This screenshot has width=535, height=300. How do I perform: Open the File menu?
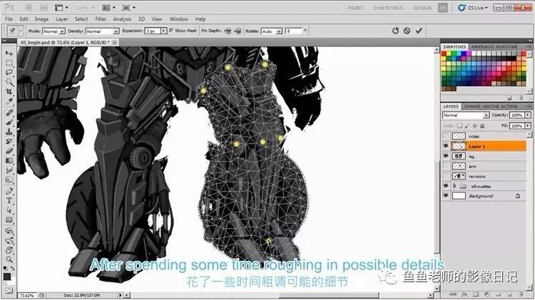click(x=9, y=19)
